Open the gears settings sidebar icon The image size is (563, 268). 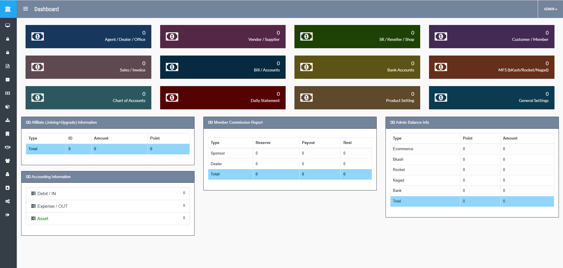click(8, 201)
